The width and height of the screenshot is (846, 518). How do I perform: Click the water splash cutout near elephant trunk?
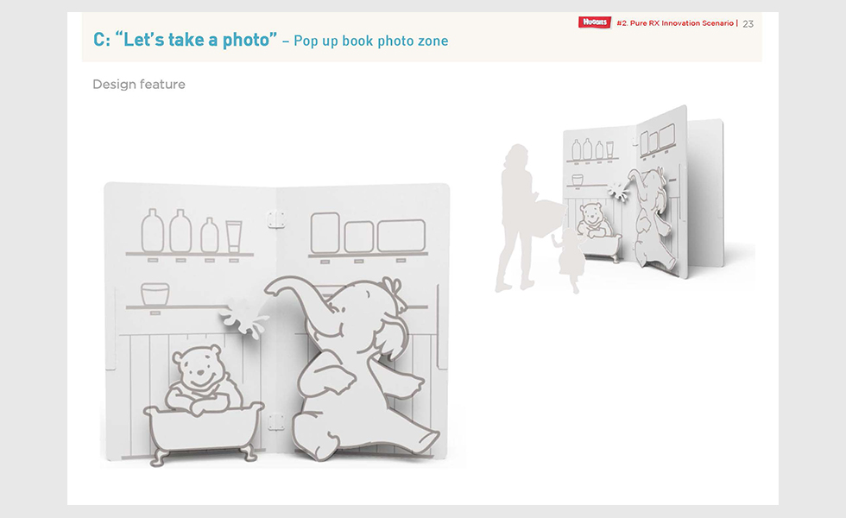point(243,318)
